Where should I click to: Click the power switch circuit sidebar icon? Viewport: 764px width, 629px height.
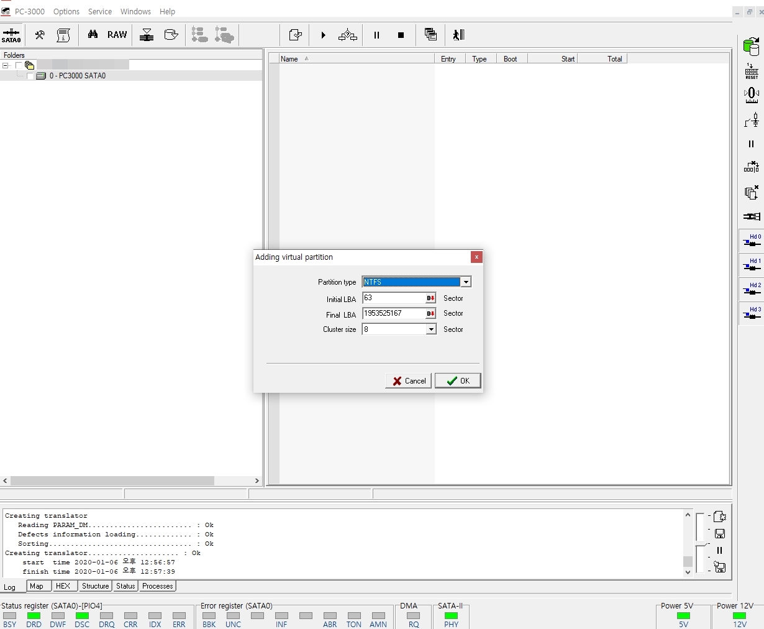pyautogui.click(x=752, y=119)
